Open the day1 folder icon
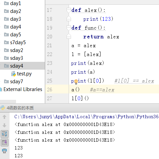 6,3
